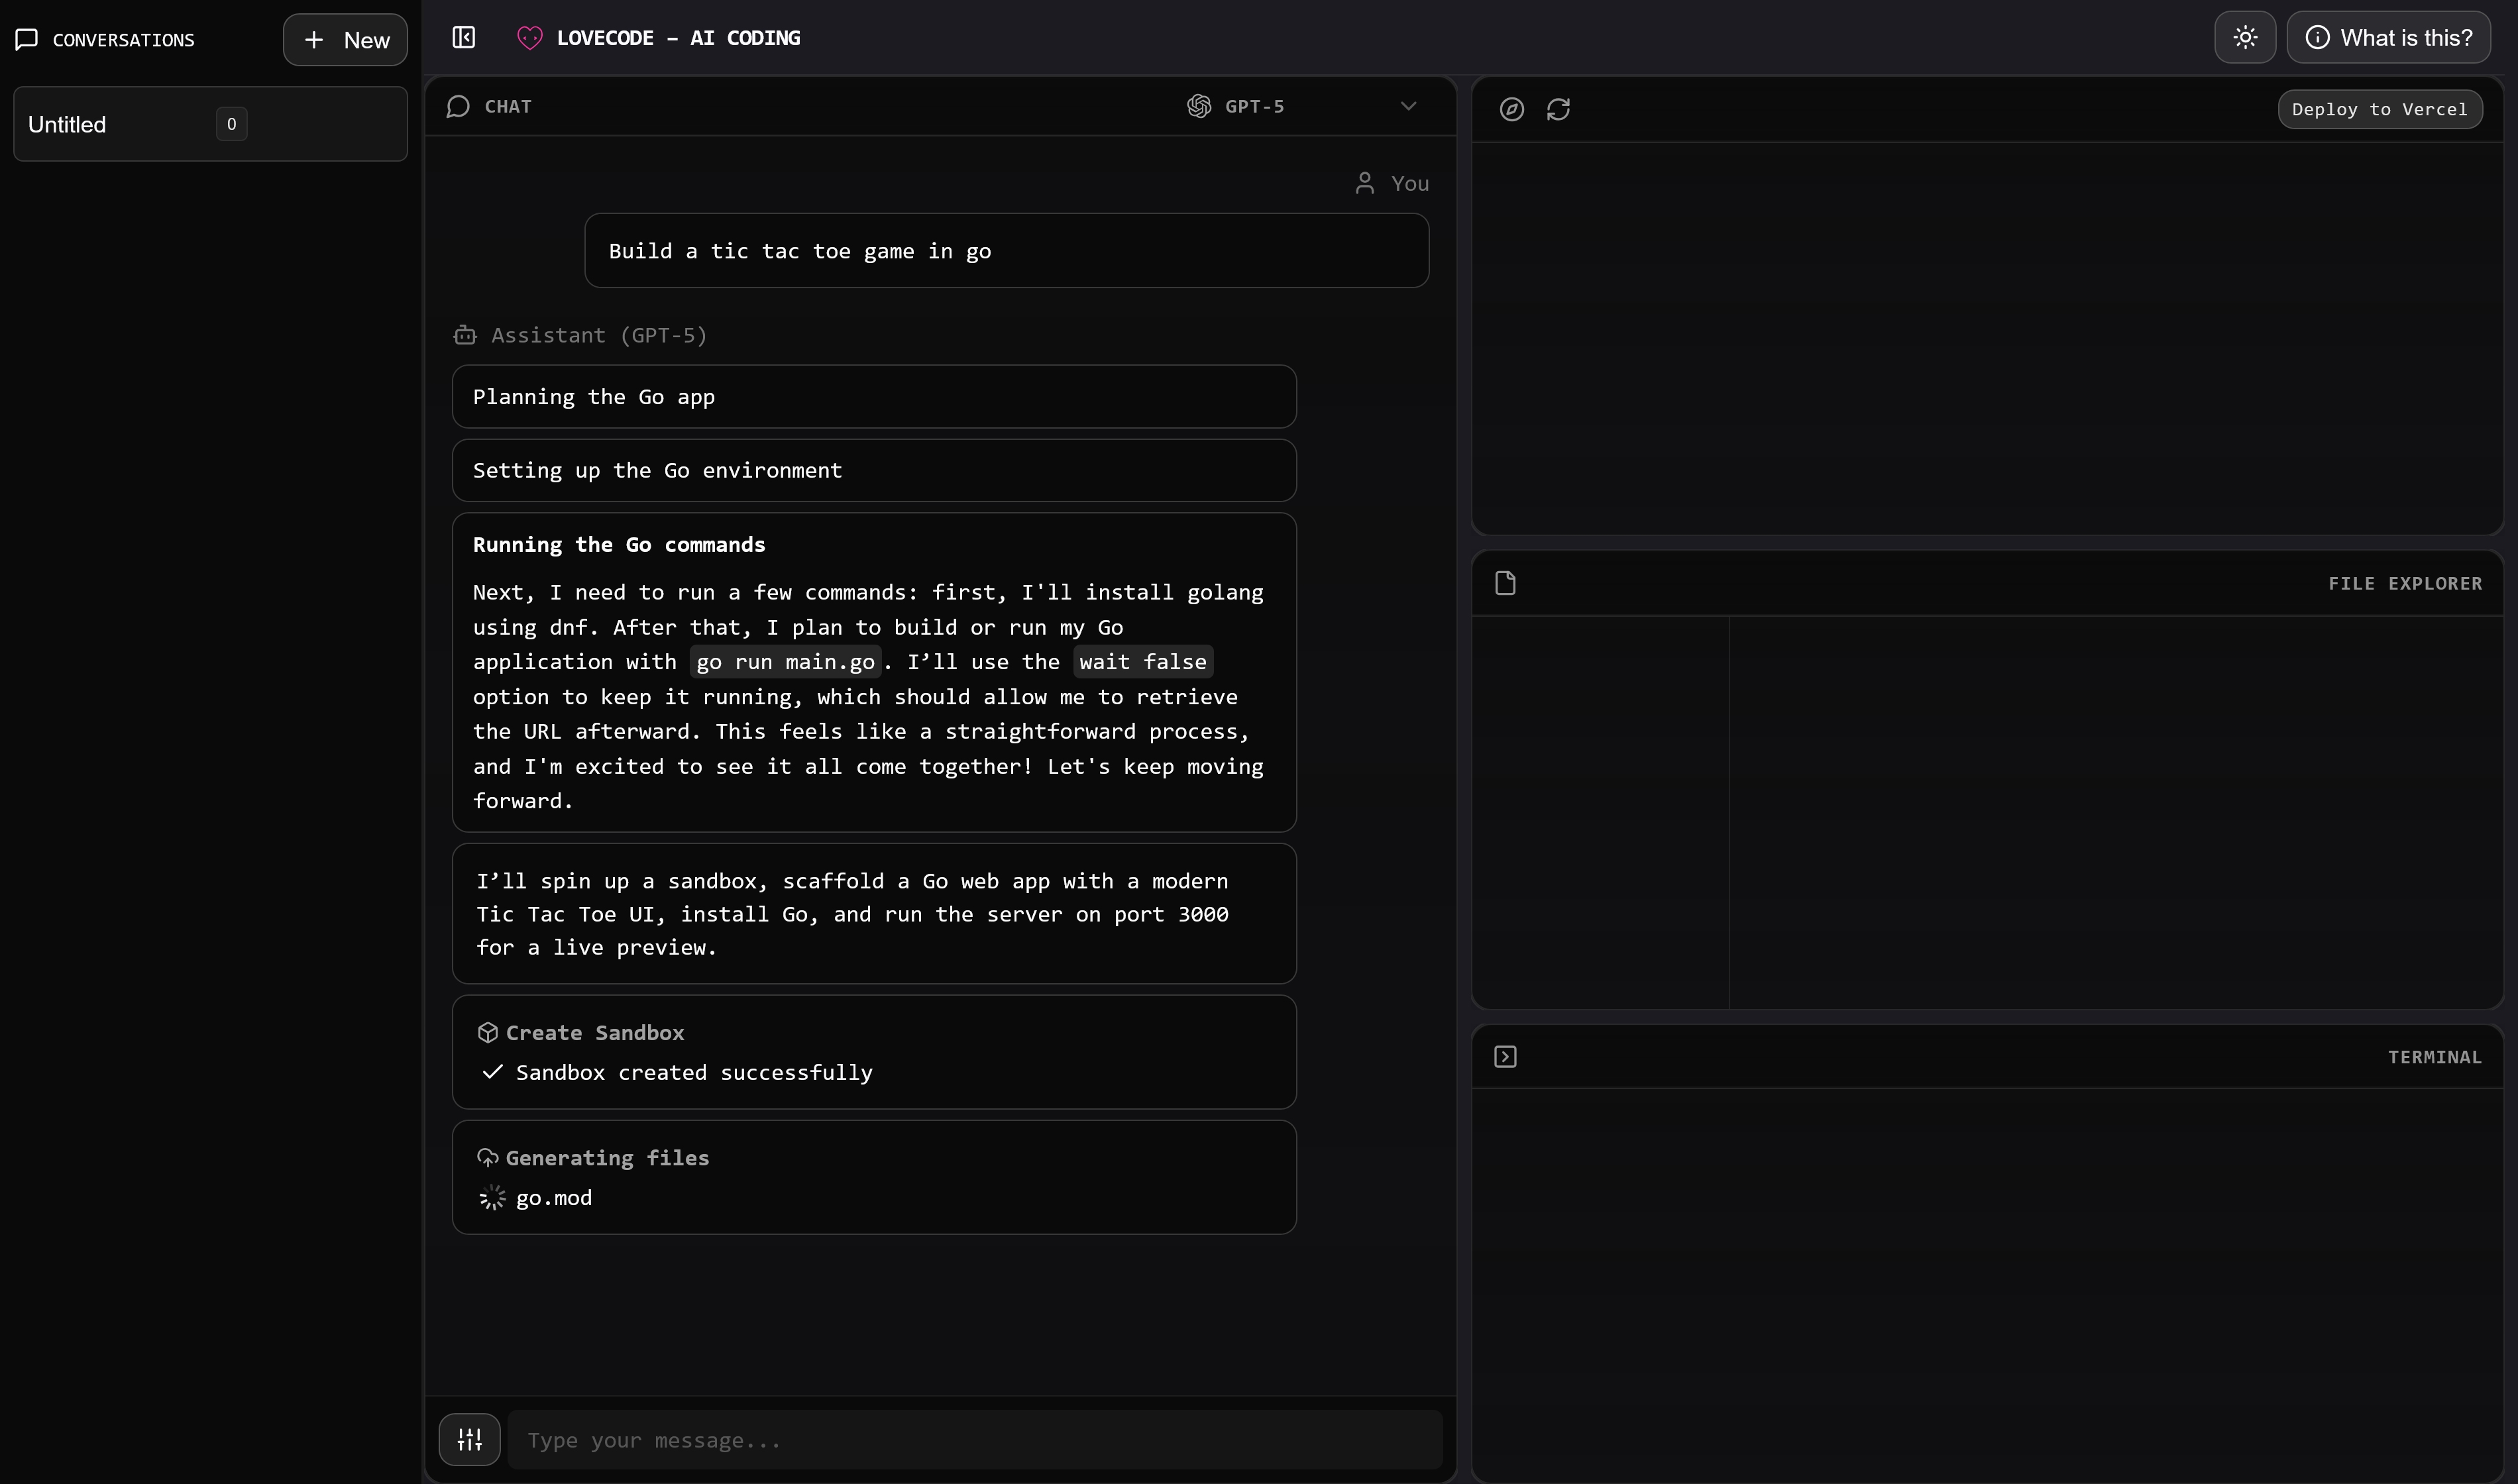Refresh the preview with the reload icon
The image size is (2518, 1484).
click(x=1558, y=109)
